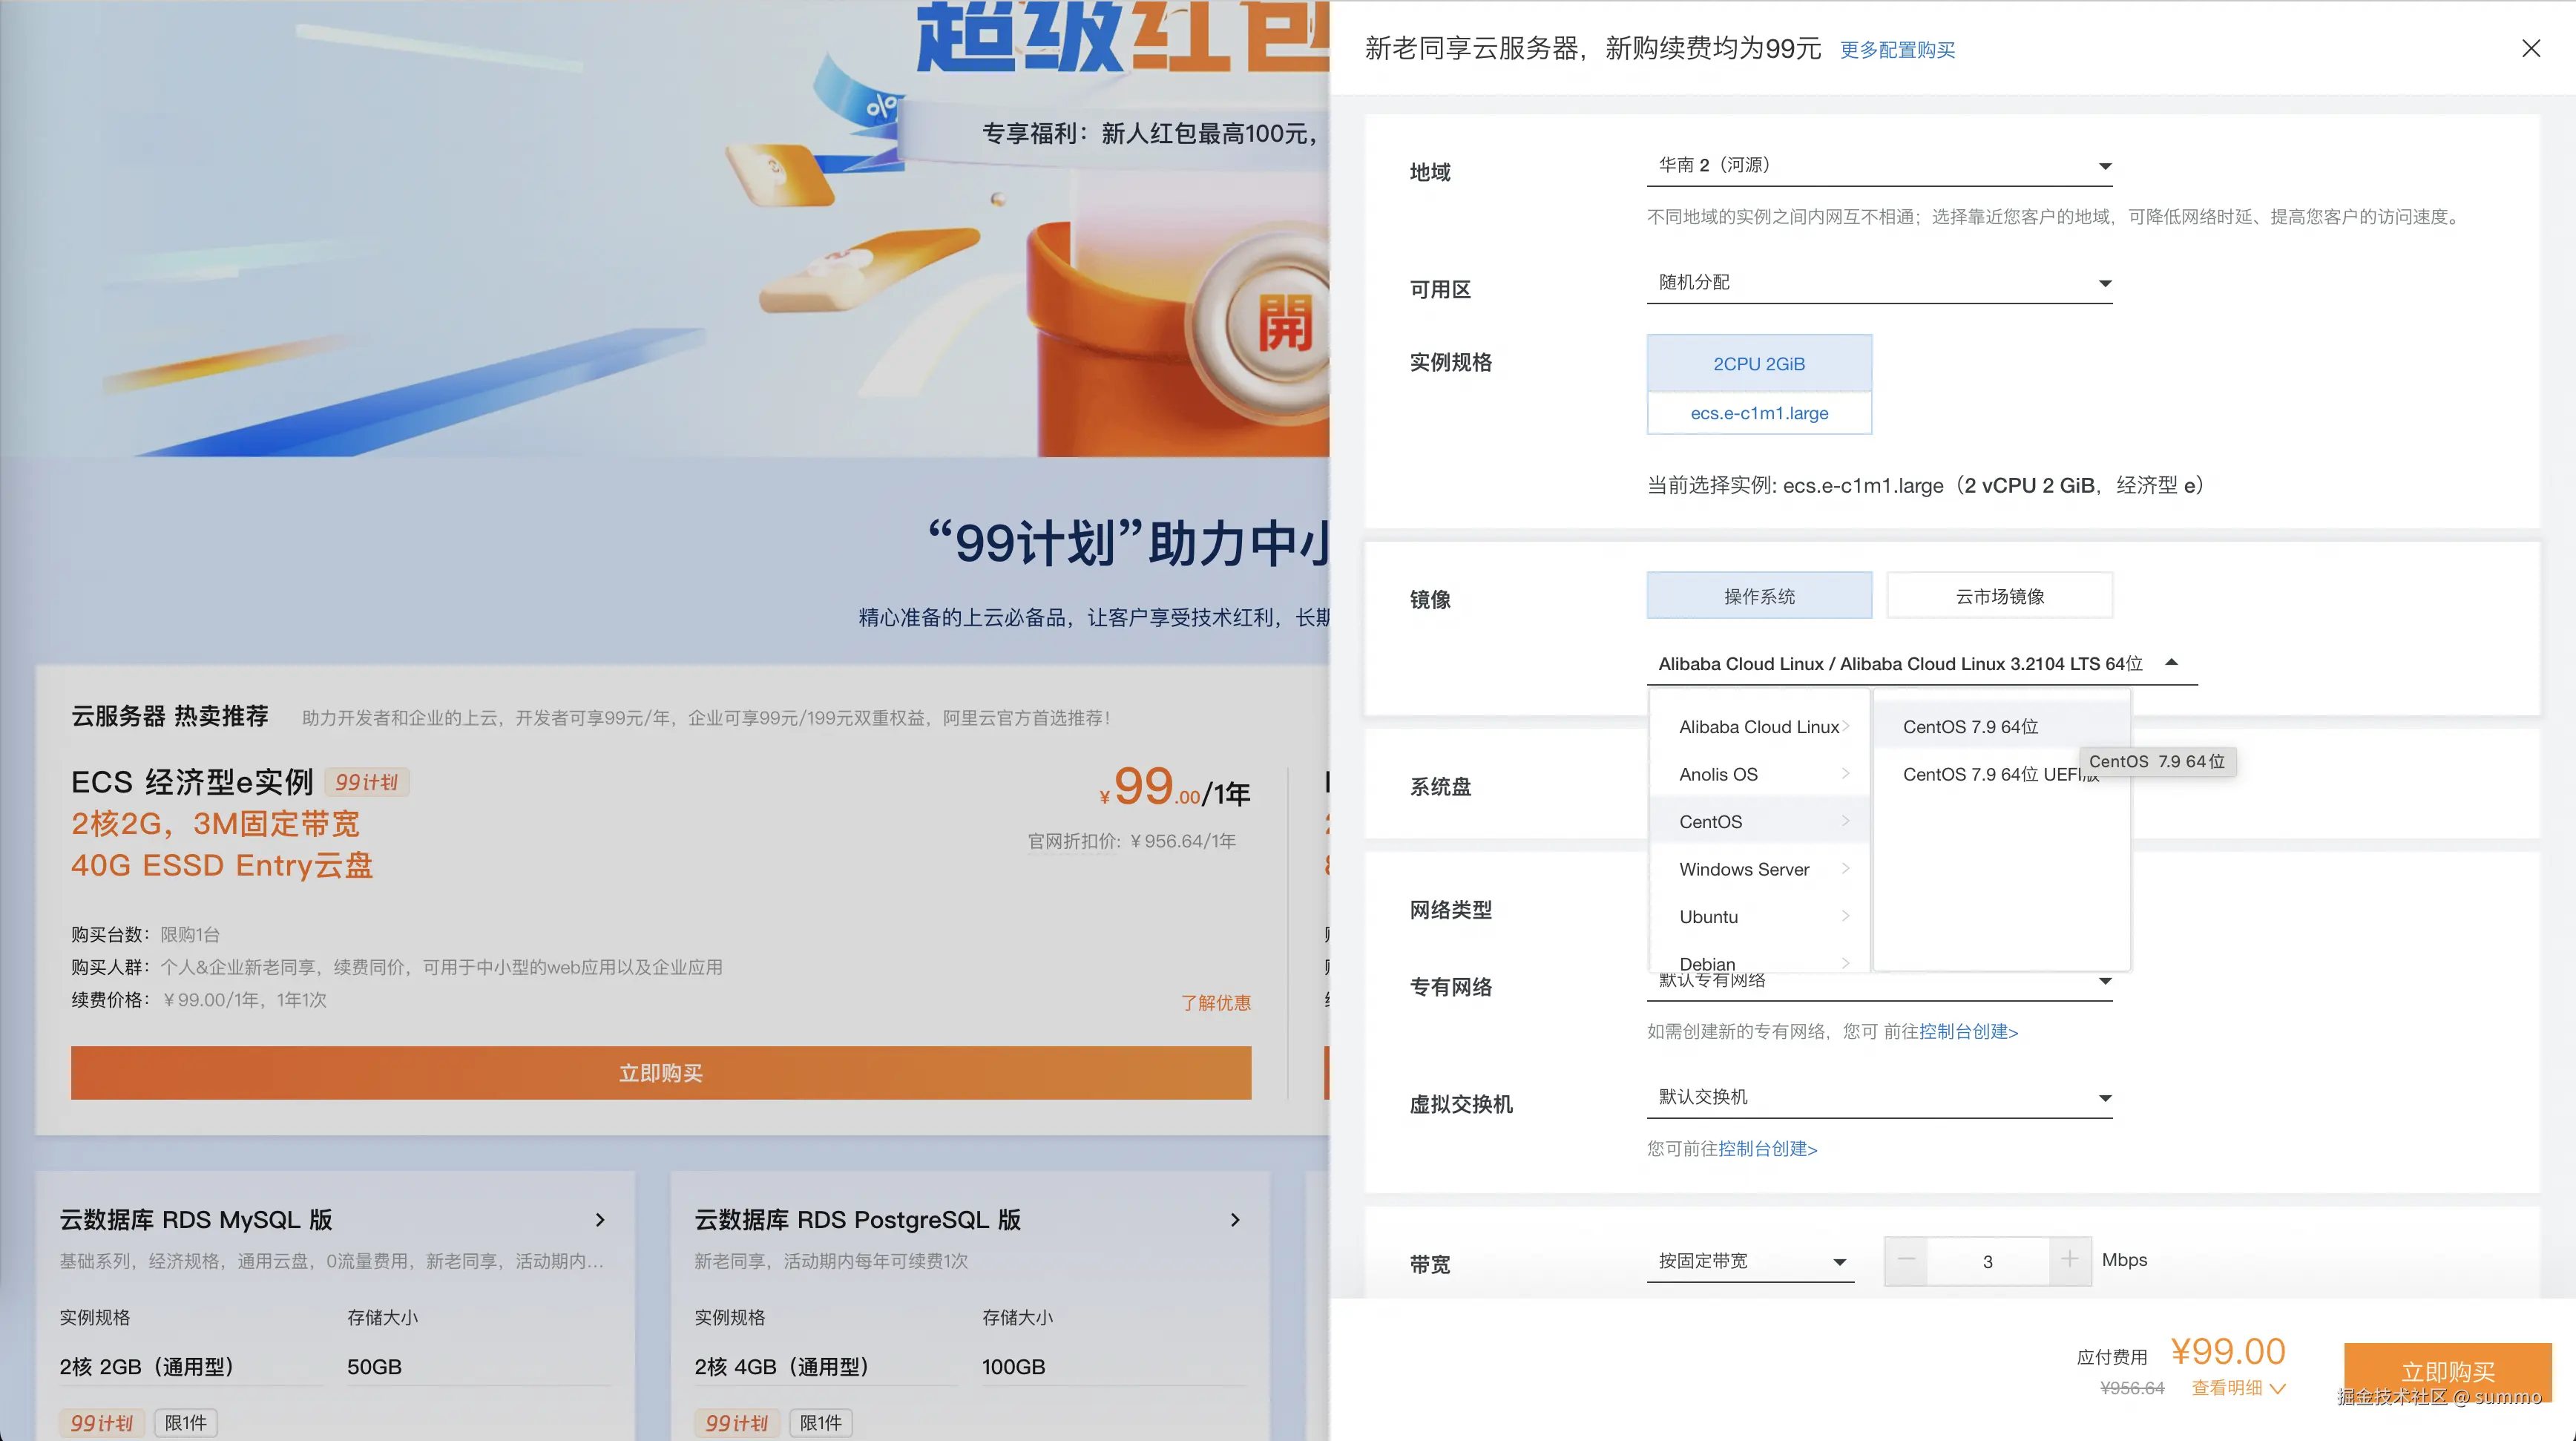The width and height of the screenshot is (2576, 1441).
Task: Expand Windows Server submenu arrow
Action: coord(1845,869)
